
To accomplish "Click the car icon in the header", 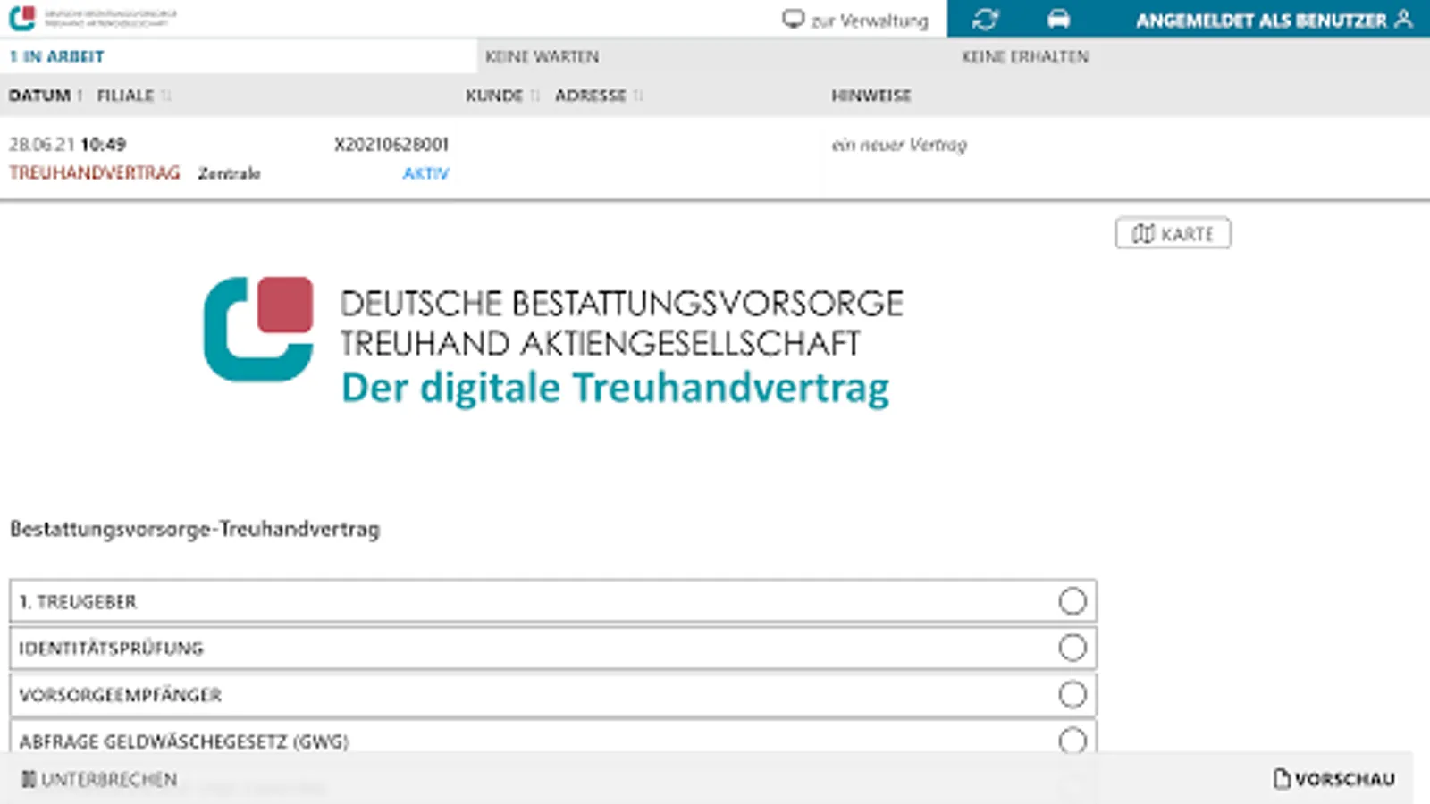I will 1058,20.
